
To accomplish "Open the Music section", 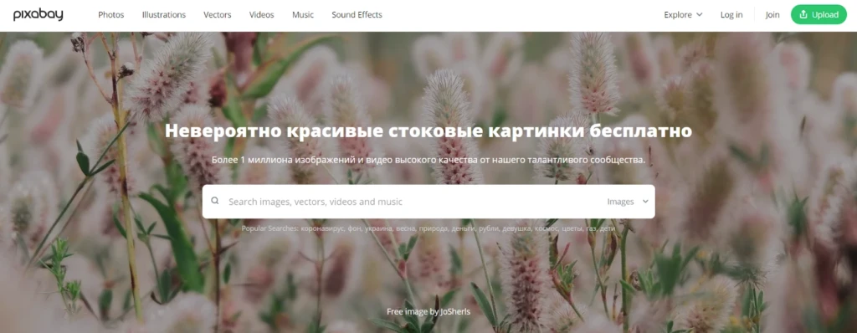I will [x=303, y=15].
